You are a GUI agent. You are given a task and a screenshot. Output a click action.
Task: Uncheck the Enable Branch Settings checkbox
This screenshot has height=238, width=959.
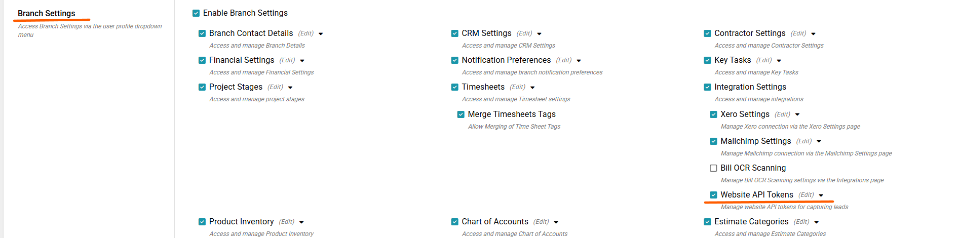point(196,13)
